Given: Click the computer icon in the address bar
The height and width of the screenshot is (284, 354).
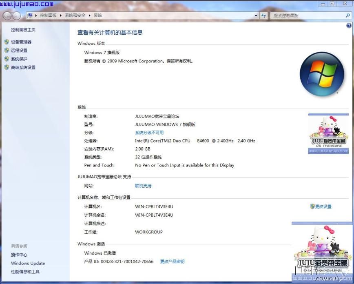Looking at the screenshot, I should (x=30, y=16).
